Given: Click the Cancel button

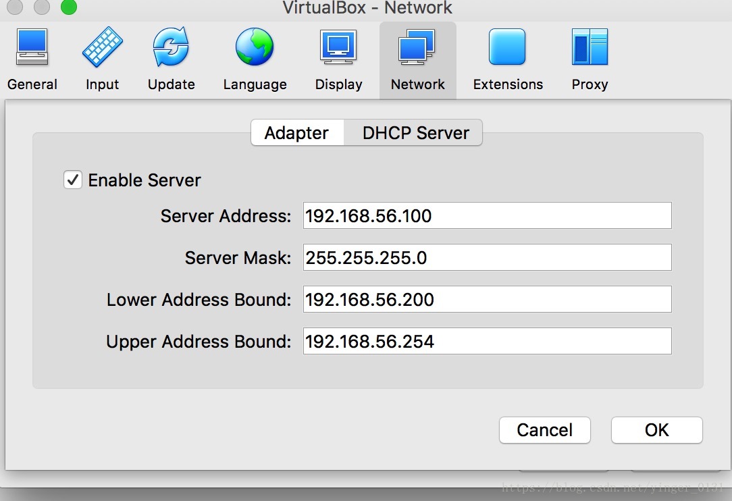Looking at the screenshot, I should coord(545,430).
